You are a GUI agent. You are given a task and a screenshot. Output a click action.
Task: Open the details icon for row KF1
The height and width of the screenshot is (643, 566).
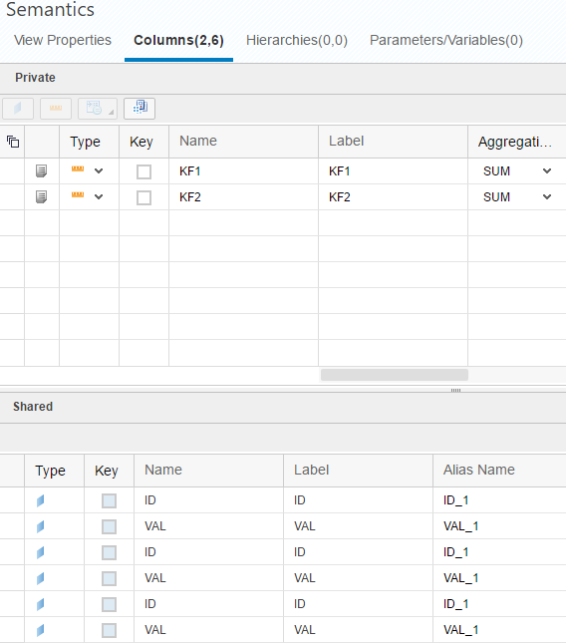42,171
